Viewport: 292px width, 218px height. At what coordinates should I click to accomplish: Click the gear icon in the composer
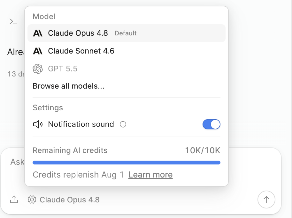click(x=32, y=200)
